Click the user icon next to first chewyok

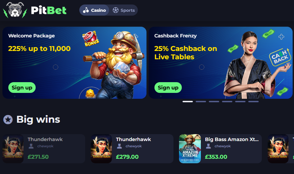31,146
